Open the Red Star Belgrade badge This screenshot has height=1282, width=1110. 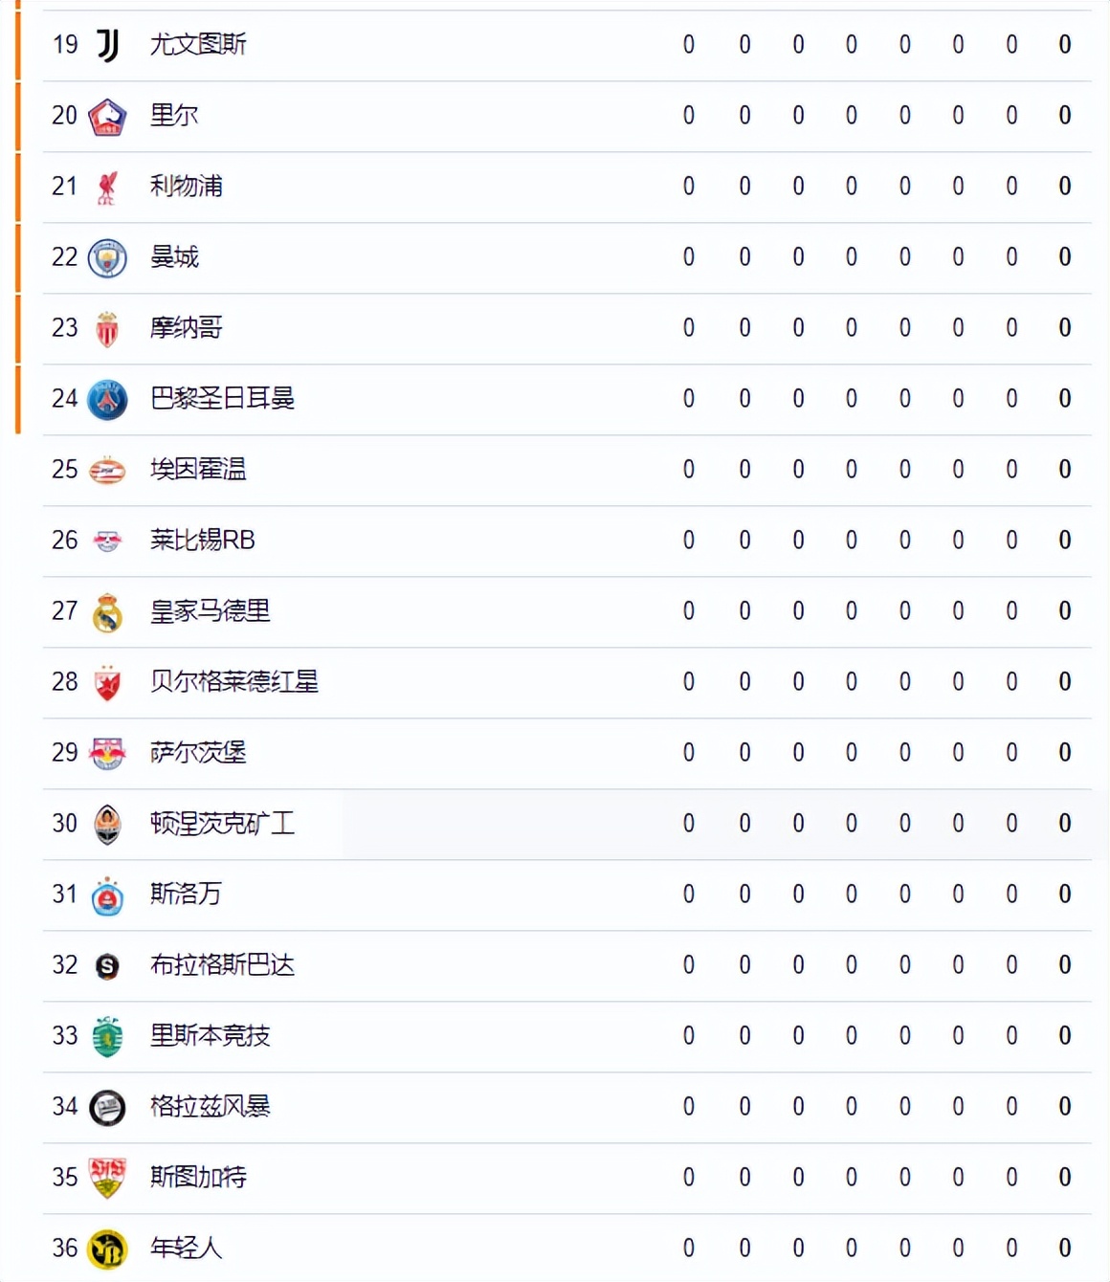click(107, 683)
